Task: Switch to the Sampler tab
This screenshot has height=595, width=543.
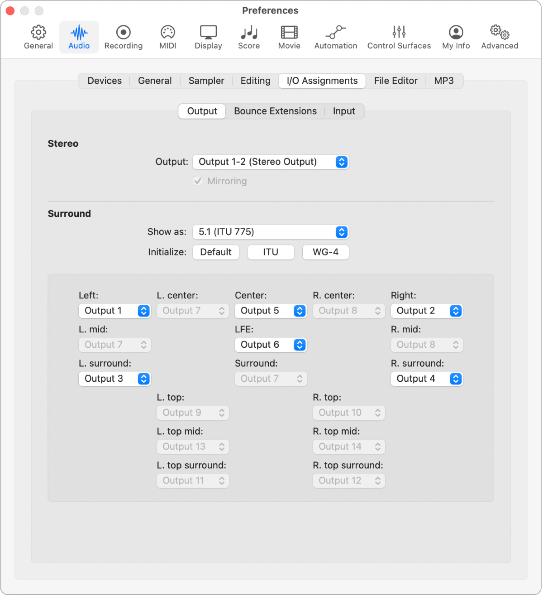Action: 206,81
